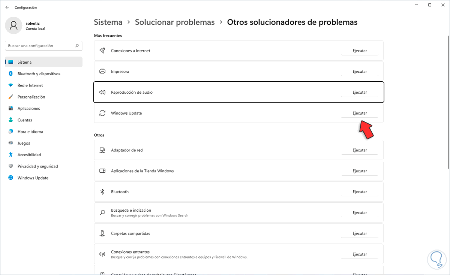Click the Accesibilidad figure icon
Viewport: 450px width, 275px height.
click(x=10, y=155)
